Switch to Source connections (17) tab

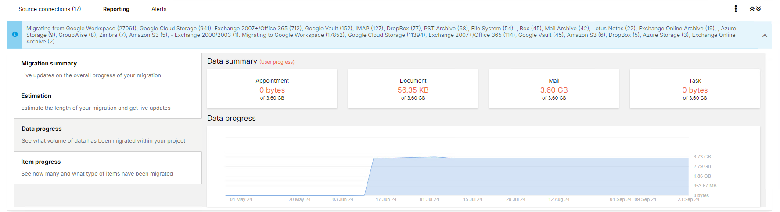point(50,9)
